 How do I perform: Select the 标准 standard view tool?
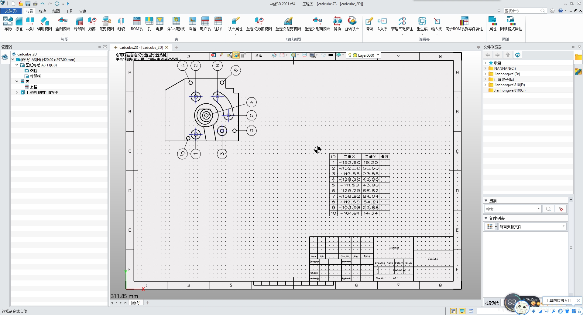(x=19, y=24)
